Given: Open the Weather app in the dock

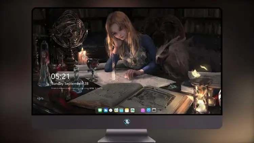Looking at the screenshot, I should (x=106, y=110).
